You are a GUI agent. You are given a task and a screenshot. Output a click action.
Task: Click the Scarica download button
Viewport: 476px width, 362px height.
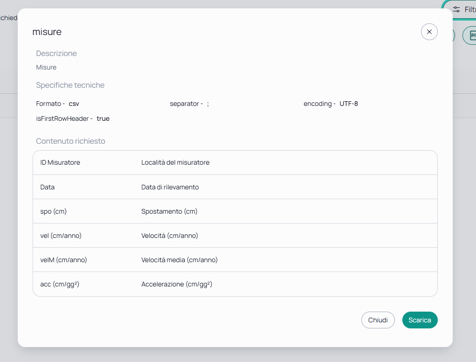(x=420, y=320)
